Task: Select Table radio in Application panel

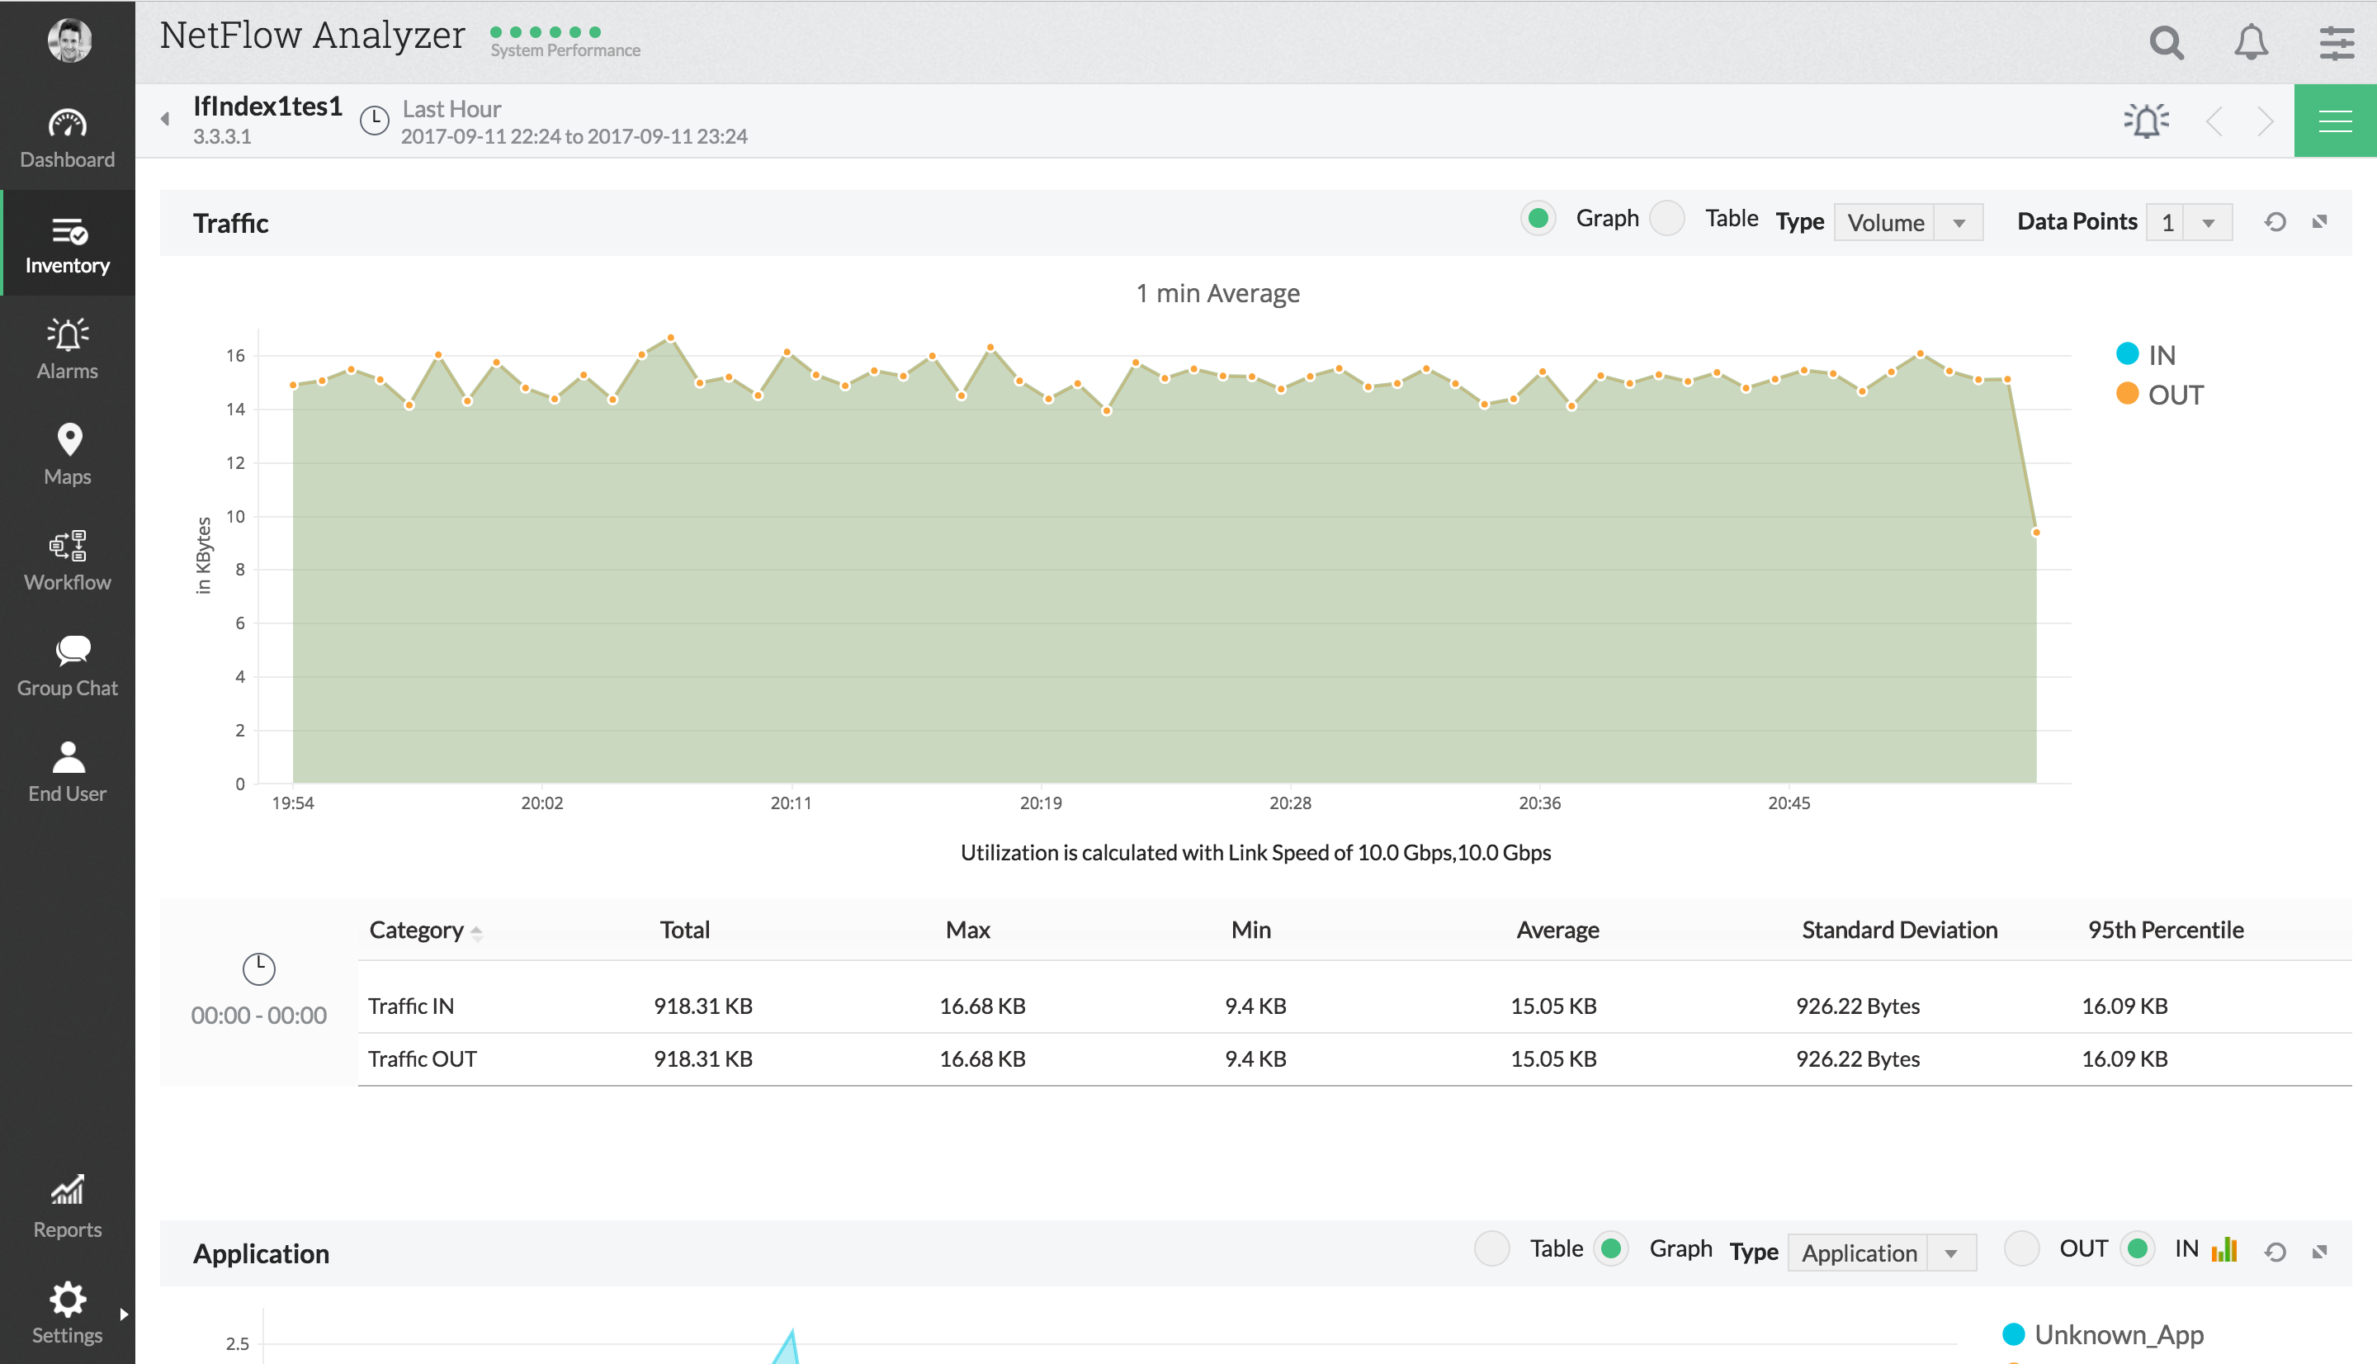Action: coord(1491,1248)
